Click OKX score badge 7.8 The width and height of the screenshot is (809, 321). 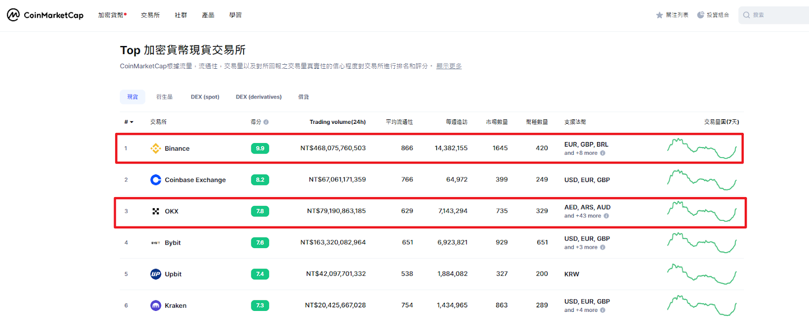pyautogui.click(x=260, y=211)
